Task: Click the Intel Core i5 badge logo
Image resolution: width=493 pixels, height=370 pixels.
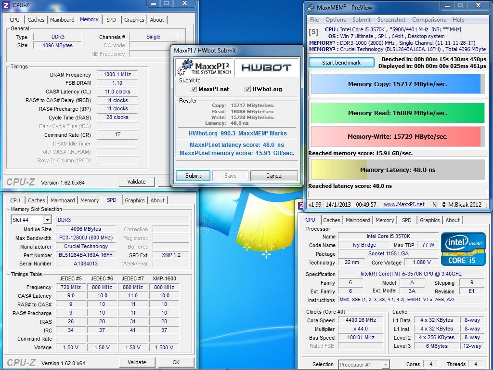Action: [x=463, y=249]
